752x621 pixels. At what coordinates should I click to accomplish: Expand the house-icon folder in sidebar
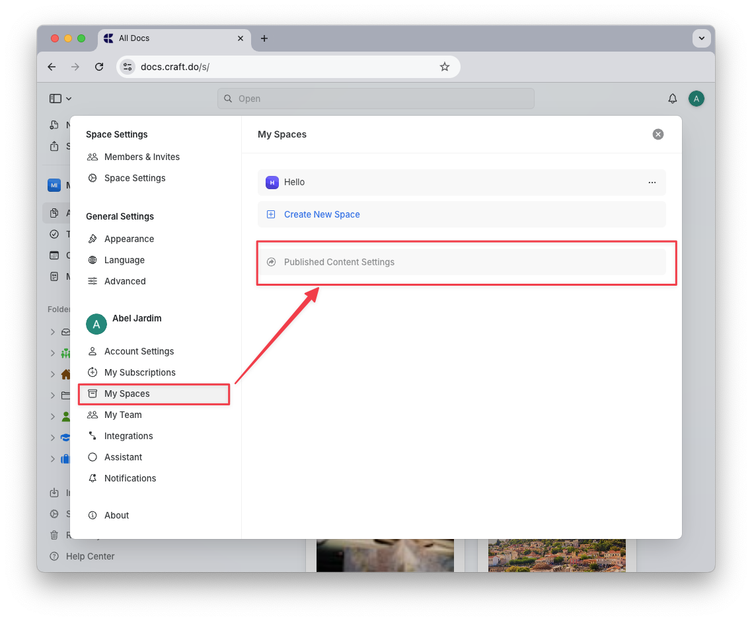click(53, 374)
